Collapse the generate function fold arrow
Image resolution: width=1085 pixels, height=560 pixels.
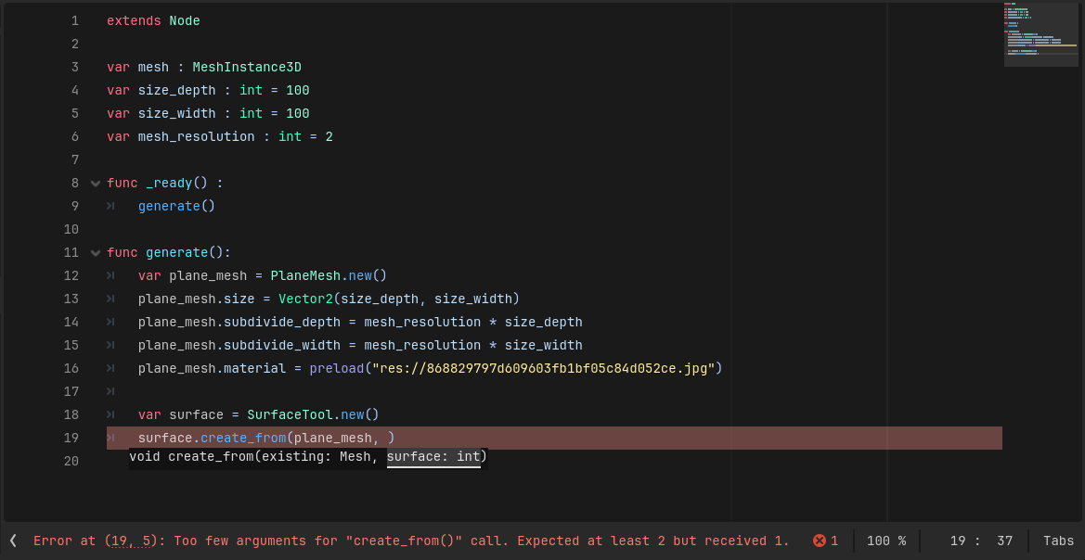(x=95, y=253)
